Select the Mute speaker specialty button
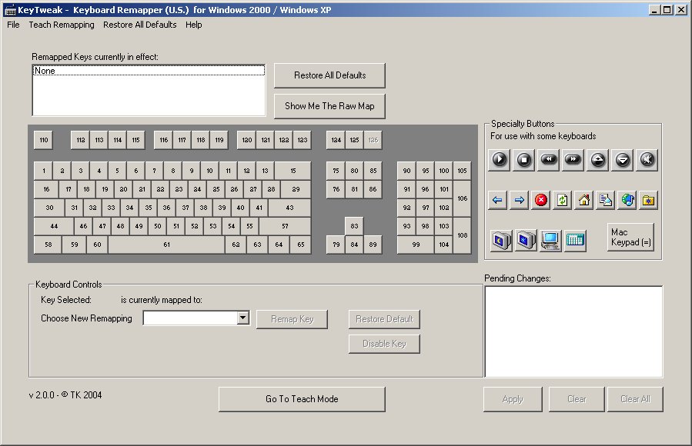Viewport: 692px width, 446px height. [647, 159]
